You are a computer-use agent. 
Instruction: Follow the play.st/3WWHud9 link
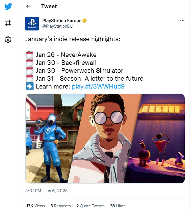tap(98, 87)
